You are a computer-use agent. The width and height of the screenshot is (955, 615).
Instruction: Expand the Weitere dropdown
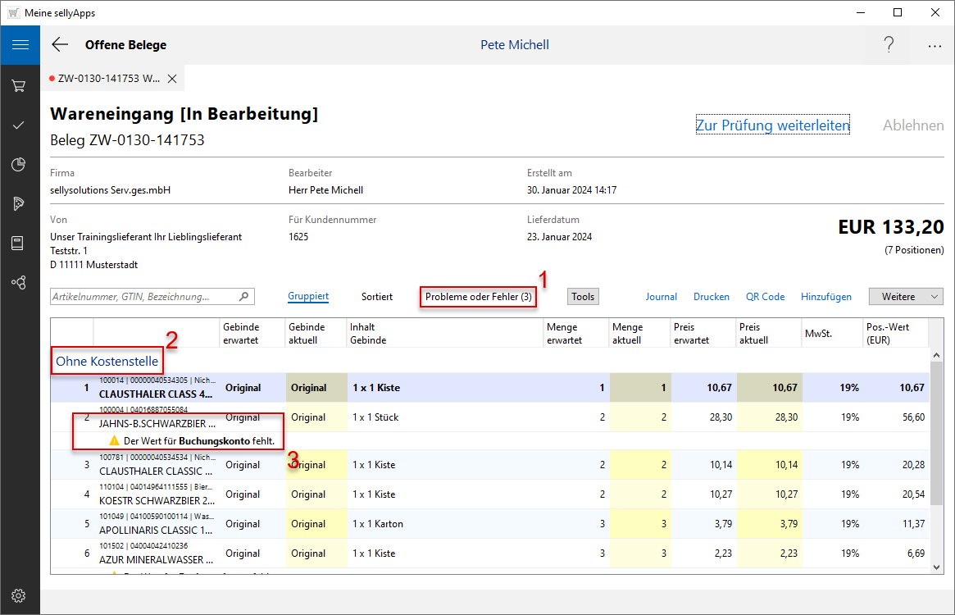906,297
